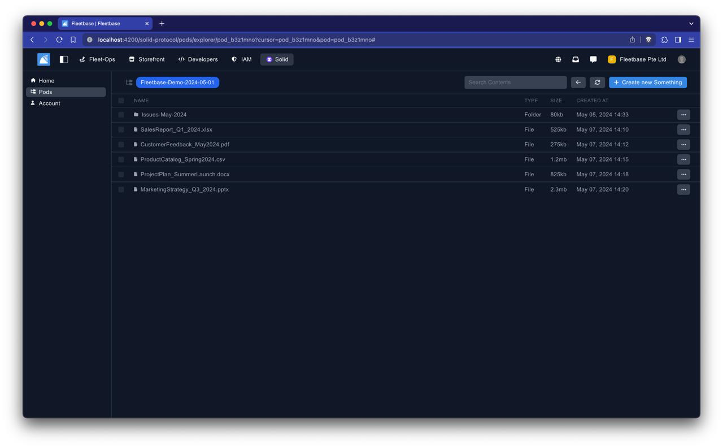Check the ProductCatalog_Spring2024.csv row checkbox

coord(121,159)
